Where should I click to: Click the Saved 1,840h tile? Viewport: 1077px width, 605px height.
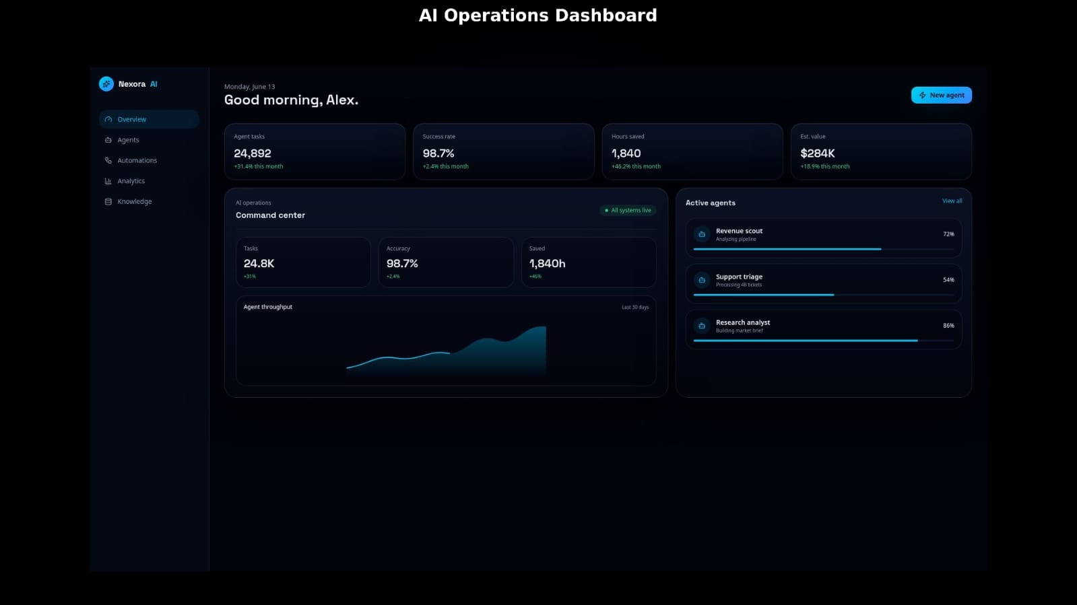tap(589, 262)
